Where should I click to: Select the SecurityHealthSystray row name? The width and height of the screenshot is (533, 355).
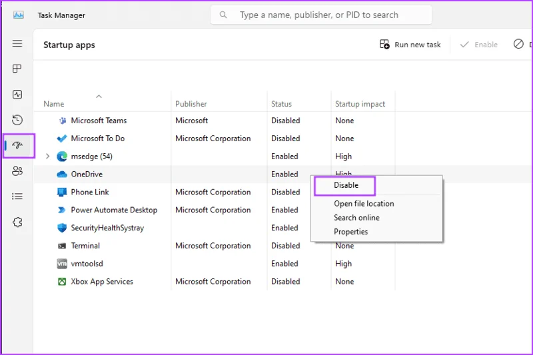tap(107, 228)
